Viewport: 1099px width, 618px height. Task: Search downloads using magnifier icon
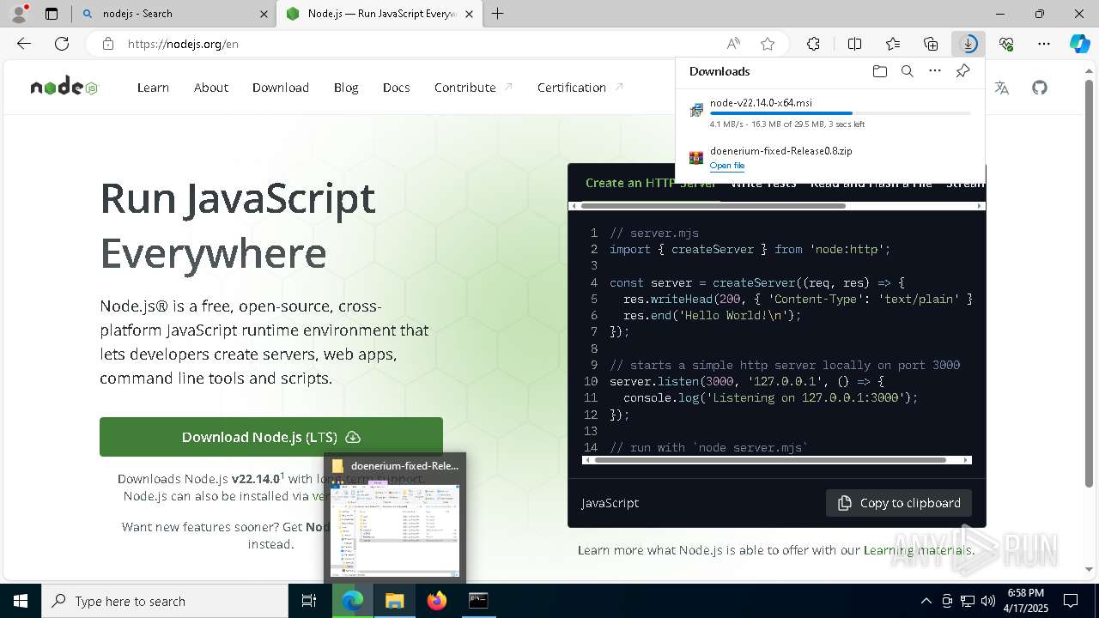908,71
